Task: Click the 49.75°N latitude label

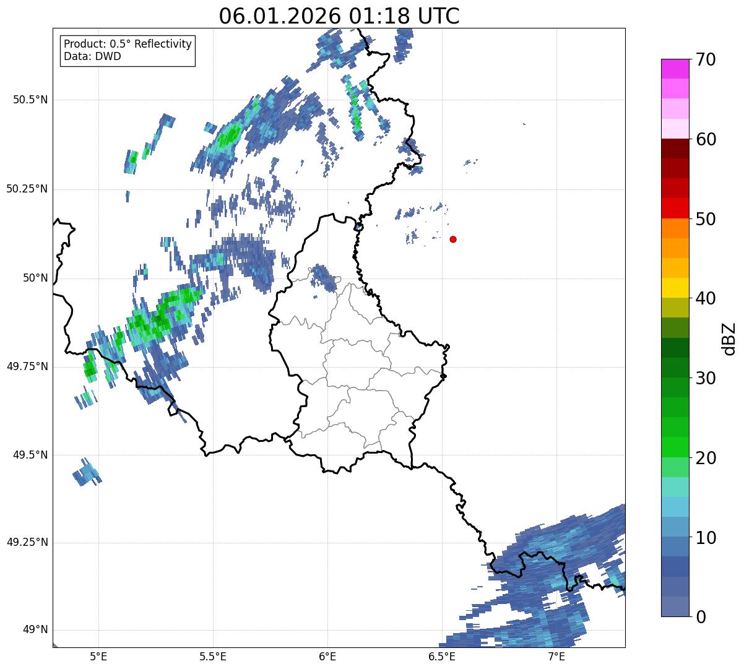Action: (27, 366)
